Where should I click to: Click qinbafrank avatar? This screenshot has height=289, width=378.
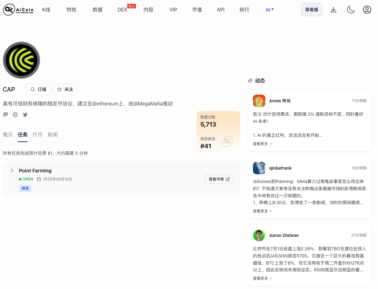point(259,168)
